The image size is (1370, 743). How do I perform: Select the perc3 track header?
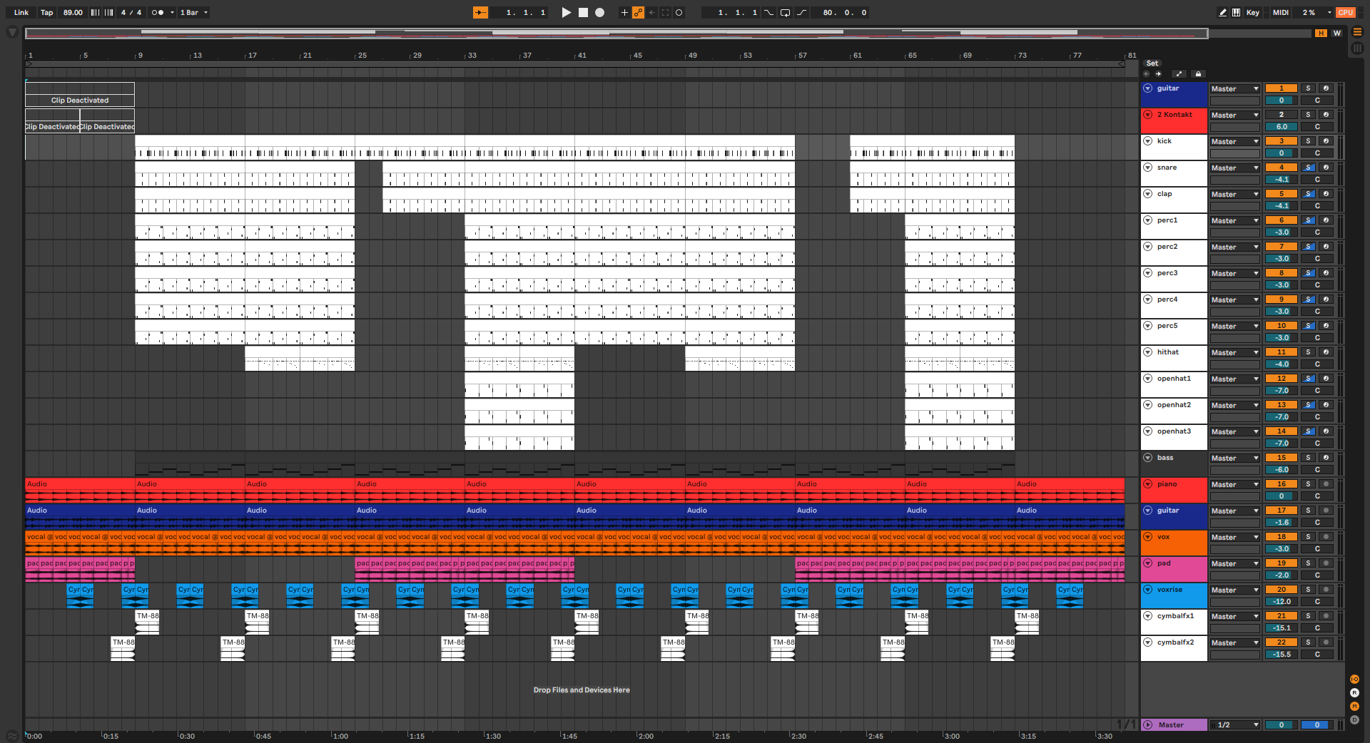[x=1174, y=280]
